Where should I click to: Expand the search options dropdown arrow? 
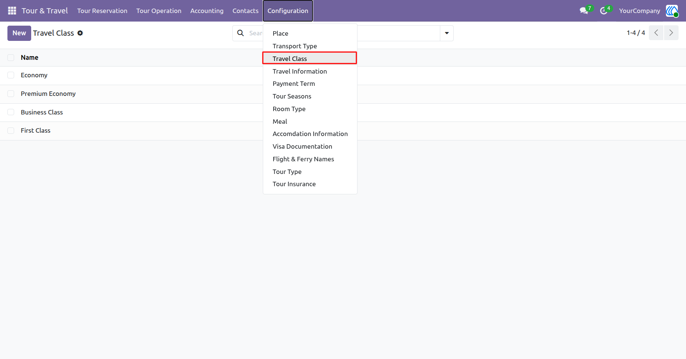click(447, 33)
